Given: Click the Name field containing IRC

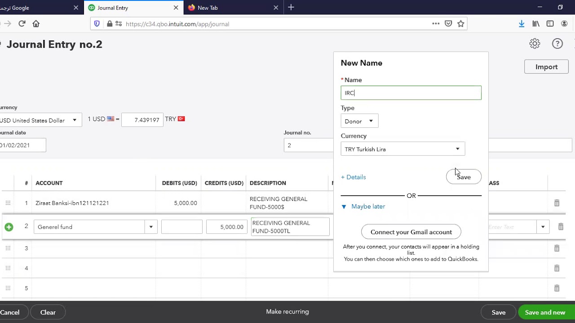Looking at the screenshot, I should coord(411,93).
